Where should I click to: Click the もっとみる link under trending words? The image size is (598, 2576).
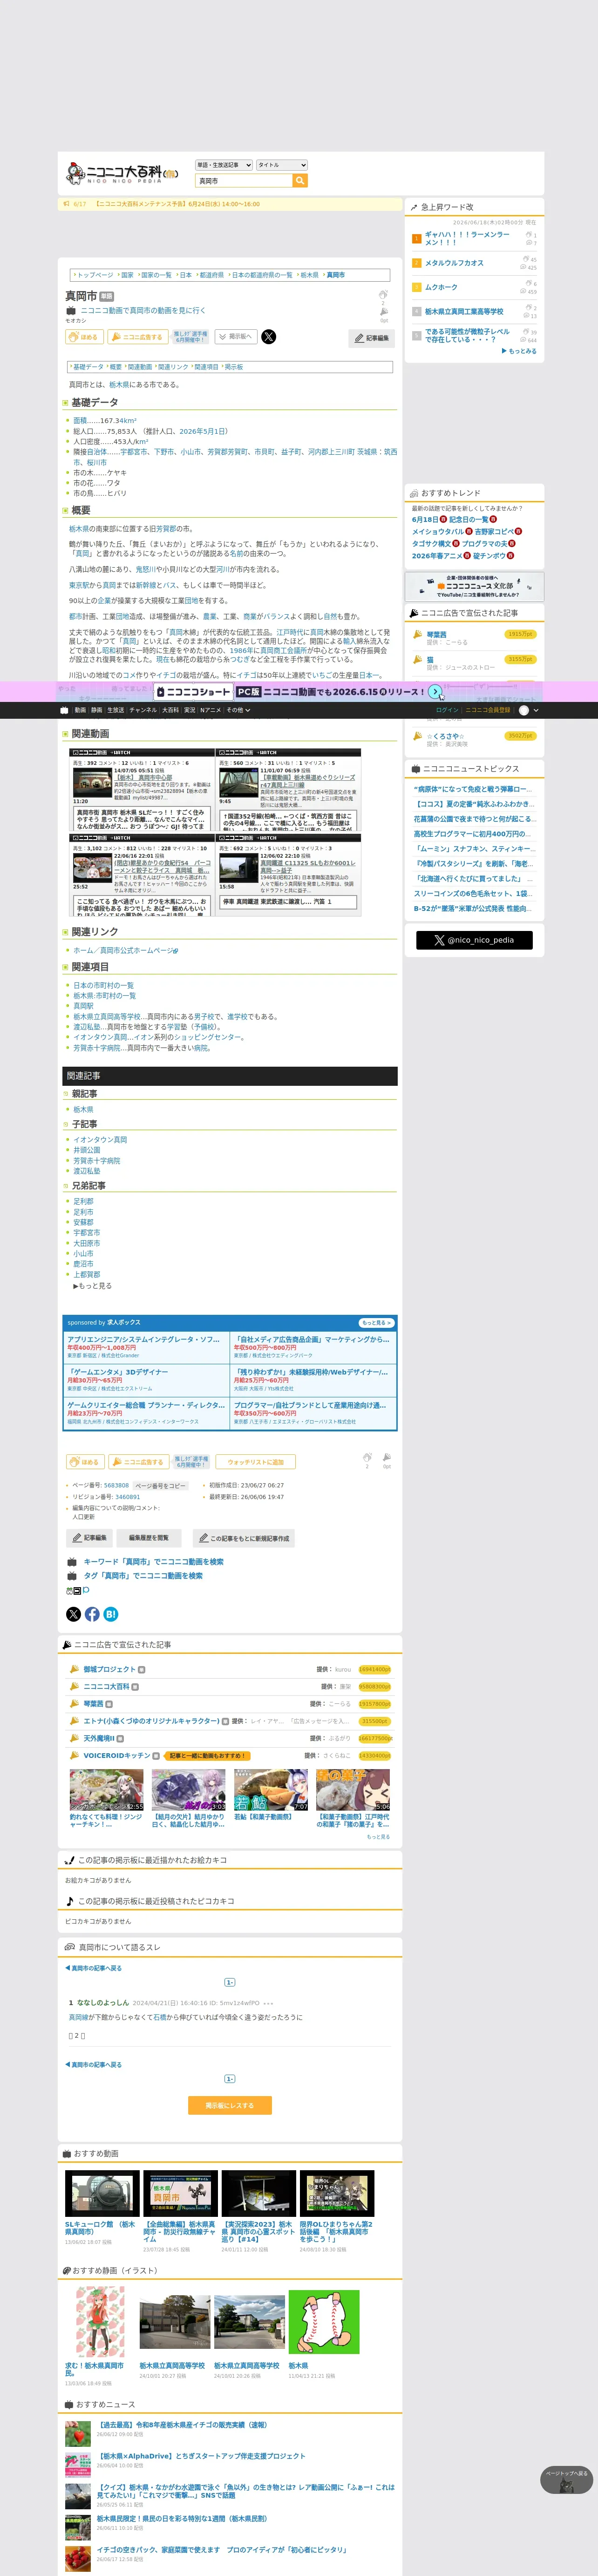[519, 351]
